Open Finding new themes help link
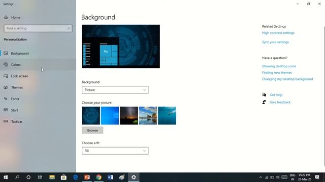The height and width of the screenshot is (182, 325). pyautogui.click(x=277, y=73)
